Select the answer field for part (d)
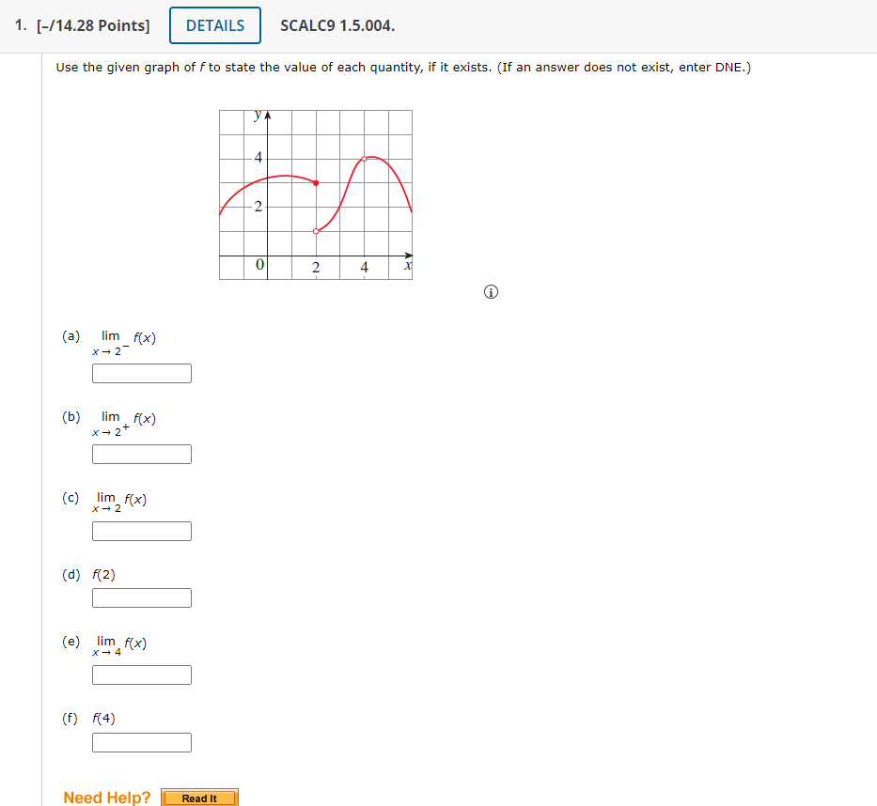The image size is (877, 806). click(141, 597)
